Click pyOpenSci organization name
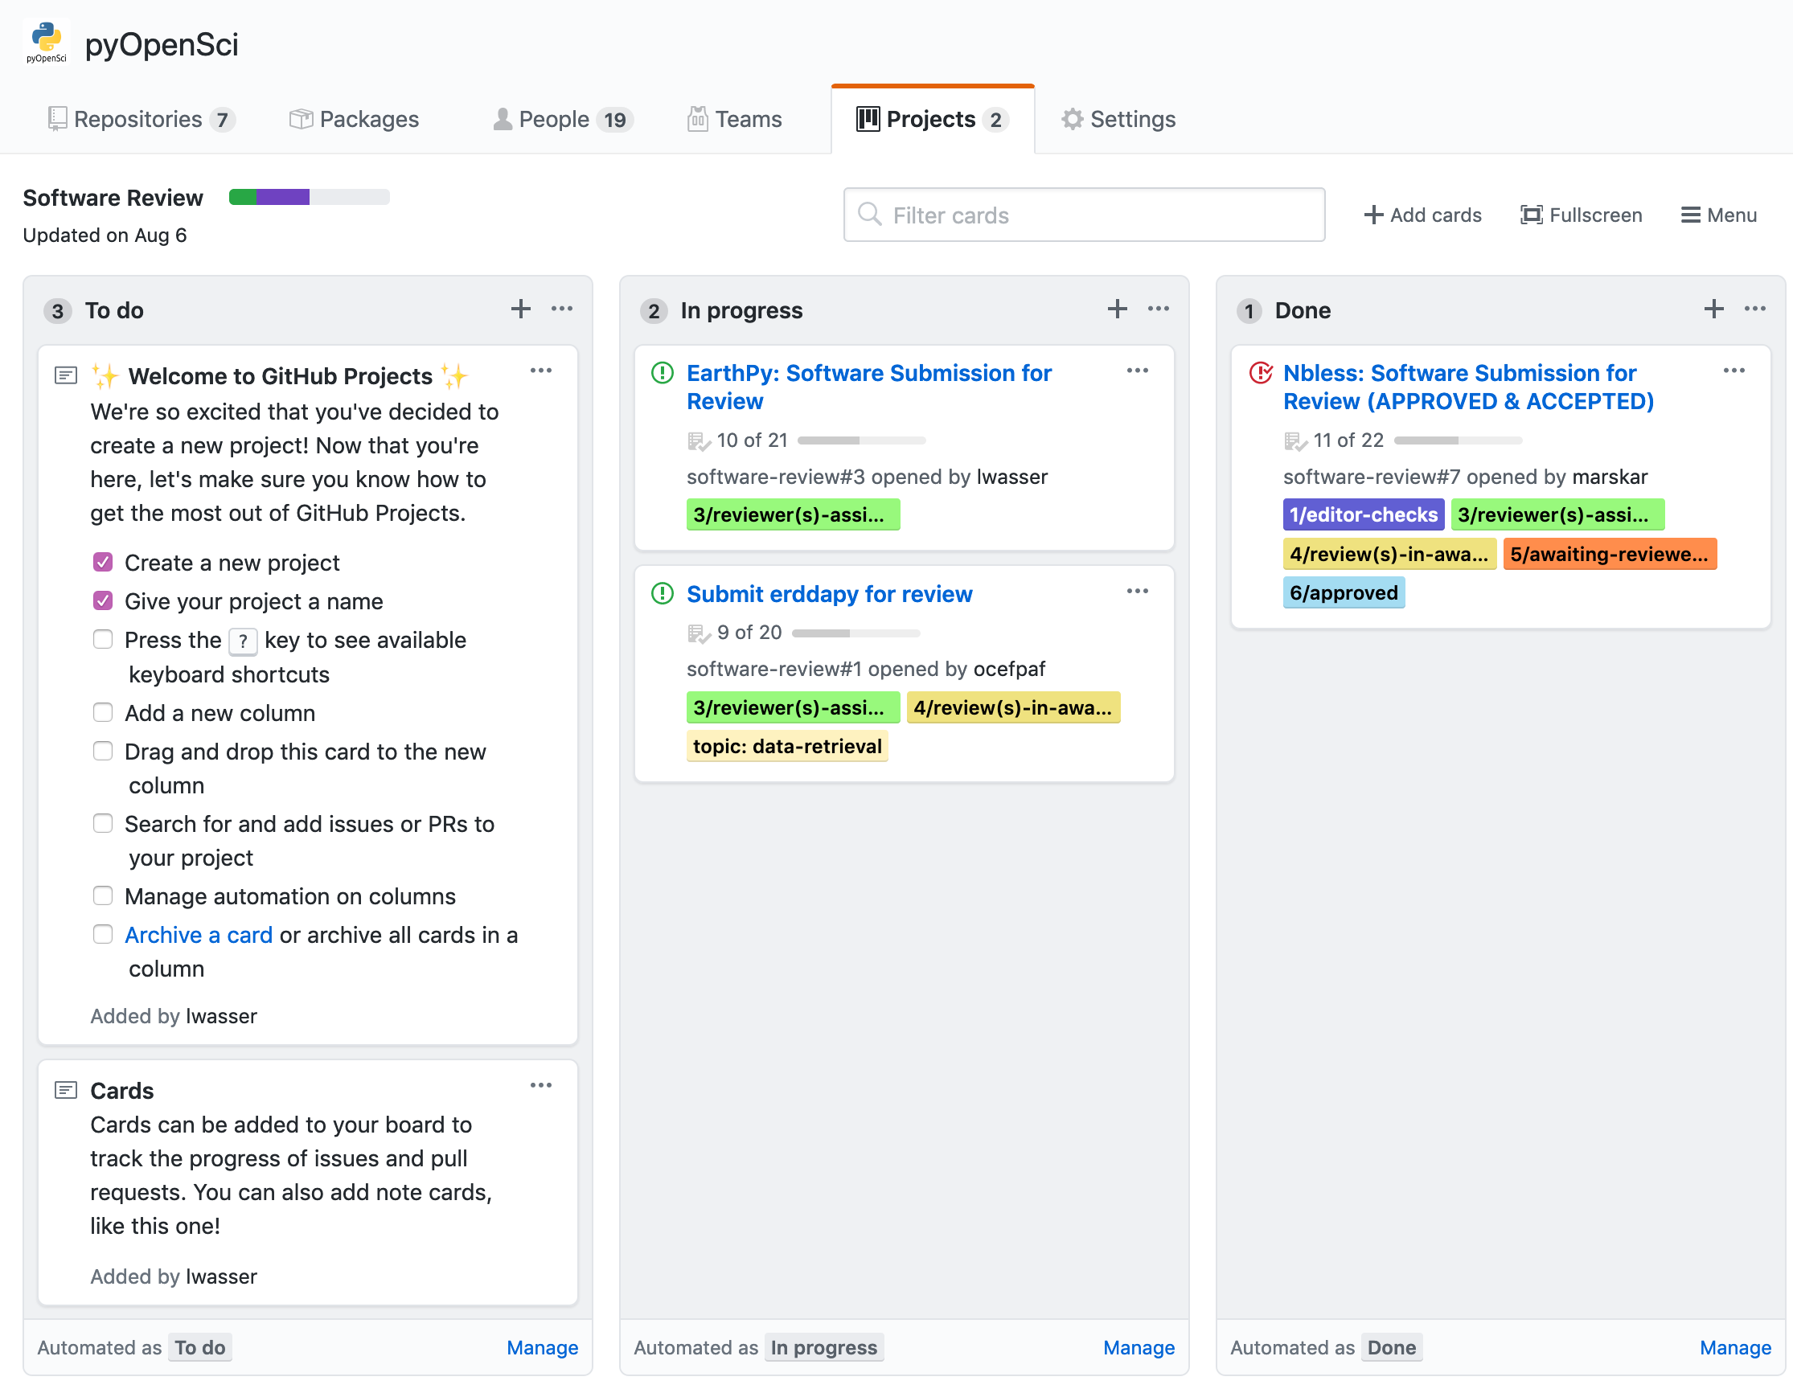 pyautogui.click(x=162, y=44)
